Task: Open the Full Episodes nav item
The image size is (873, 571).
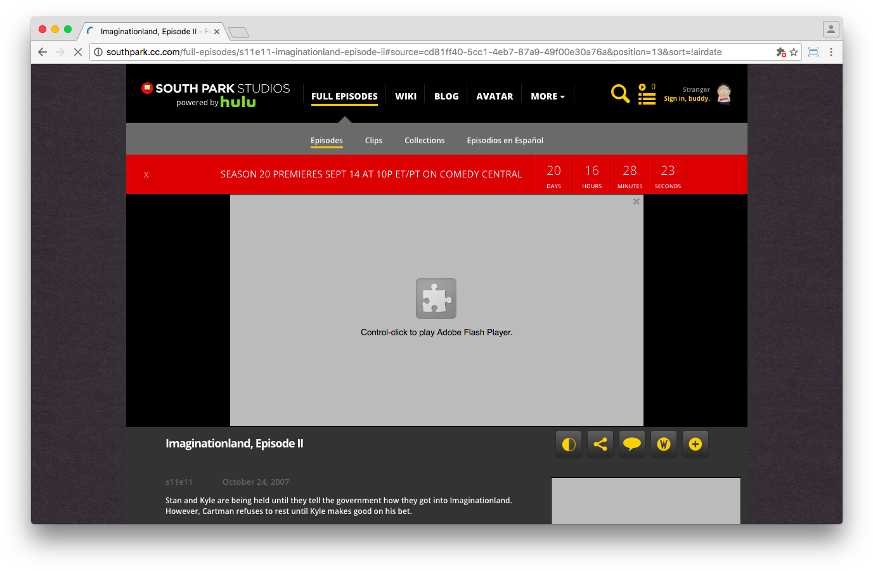Action: pyautogui.click(x=344, y=96)
